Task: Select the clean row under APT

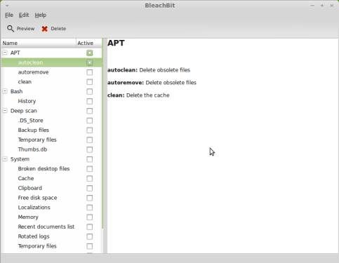Action: click(51, 82)
